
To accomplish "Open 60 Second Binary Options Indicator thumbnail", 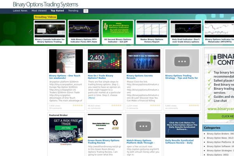I will (x=118, y=29).
